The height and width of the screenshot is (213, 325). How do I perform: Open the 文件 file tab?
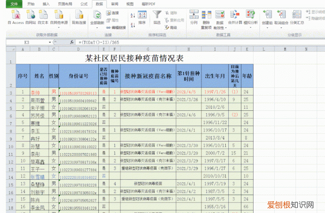pos(14,4)
